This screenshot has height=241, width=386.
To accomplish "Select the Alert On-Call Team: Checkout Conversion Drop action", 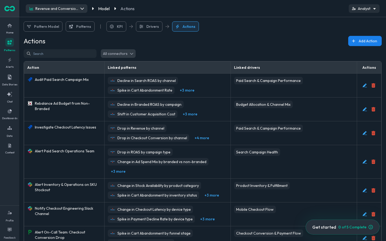I will pyautogui.click(x=60, y=235).
